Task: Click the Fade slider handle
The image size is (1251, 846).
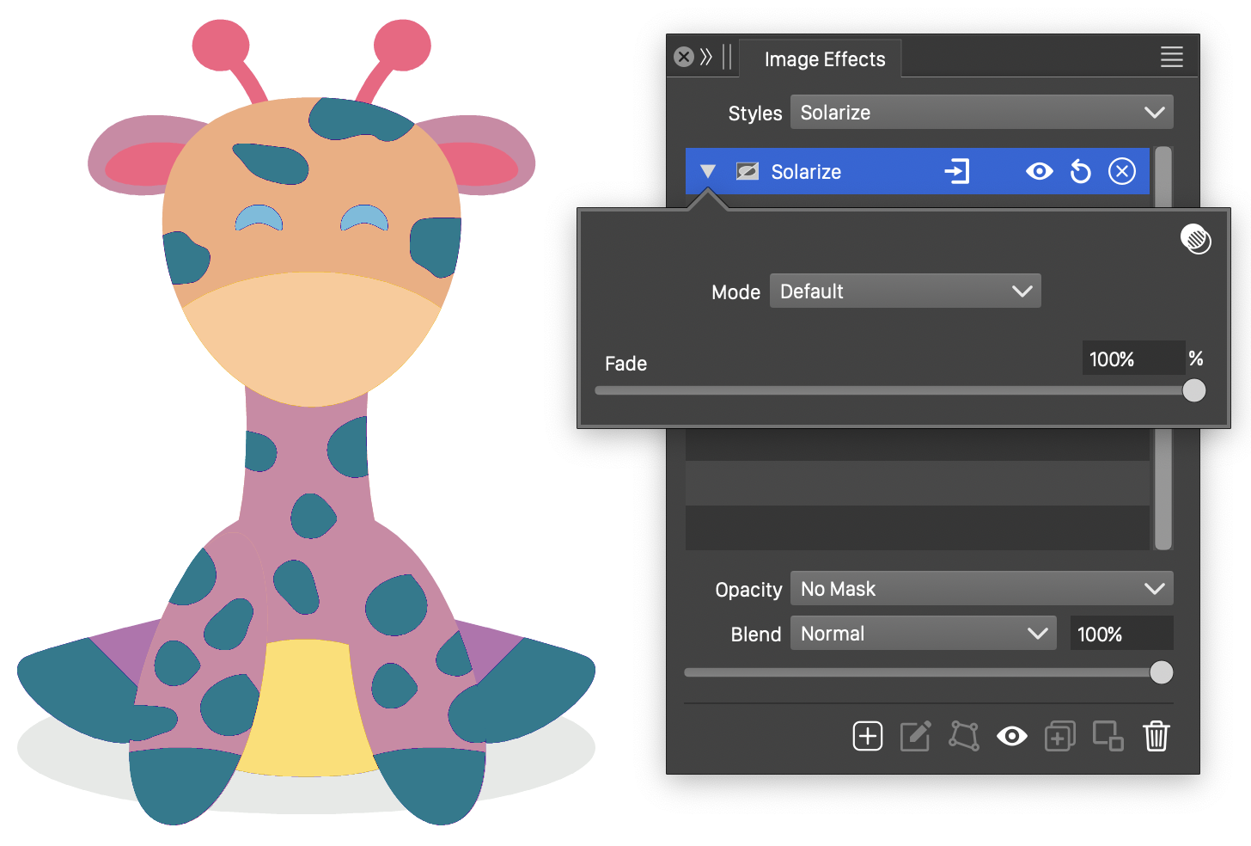Action: pyautogui.click(x=1193, y=390)
